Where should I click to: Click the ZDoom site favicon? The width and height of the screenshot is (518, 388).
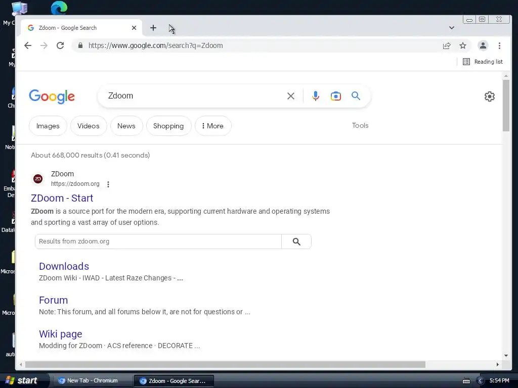(38, 179)
